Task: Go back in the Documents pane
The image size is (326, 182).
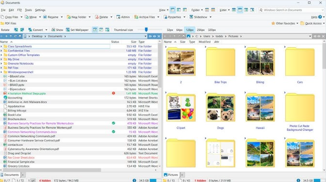Action: [x=2, y=36]
